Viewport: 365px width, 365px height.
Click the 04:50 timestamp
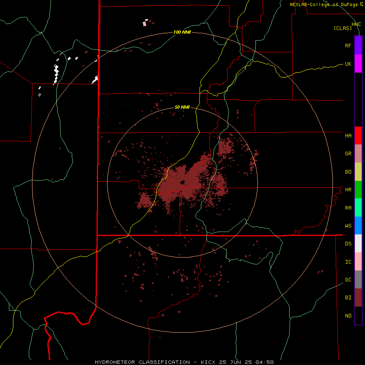pos(264,362)
